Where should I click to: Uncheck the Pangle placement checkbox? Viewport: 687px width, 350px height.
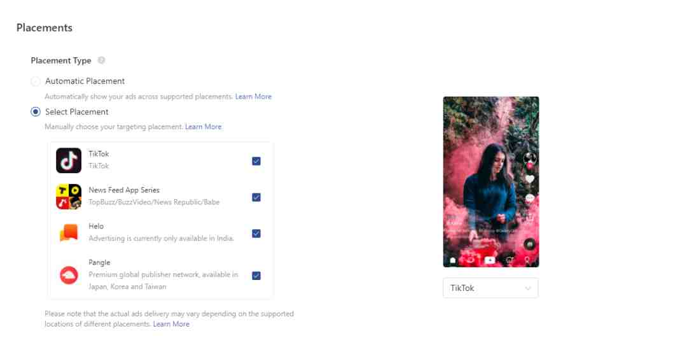256,276
